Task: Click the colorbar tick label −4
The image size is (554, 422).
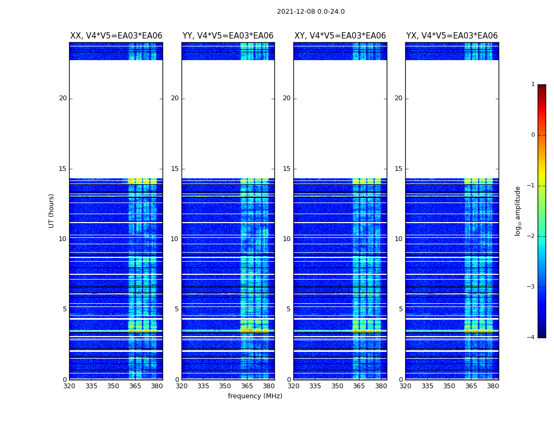Action: (x=531, y=338)
